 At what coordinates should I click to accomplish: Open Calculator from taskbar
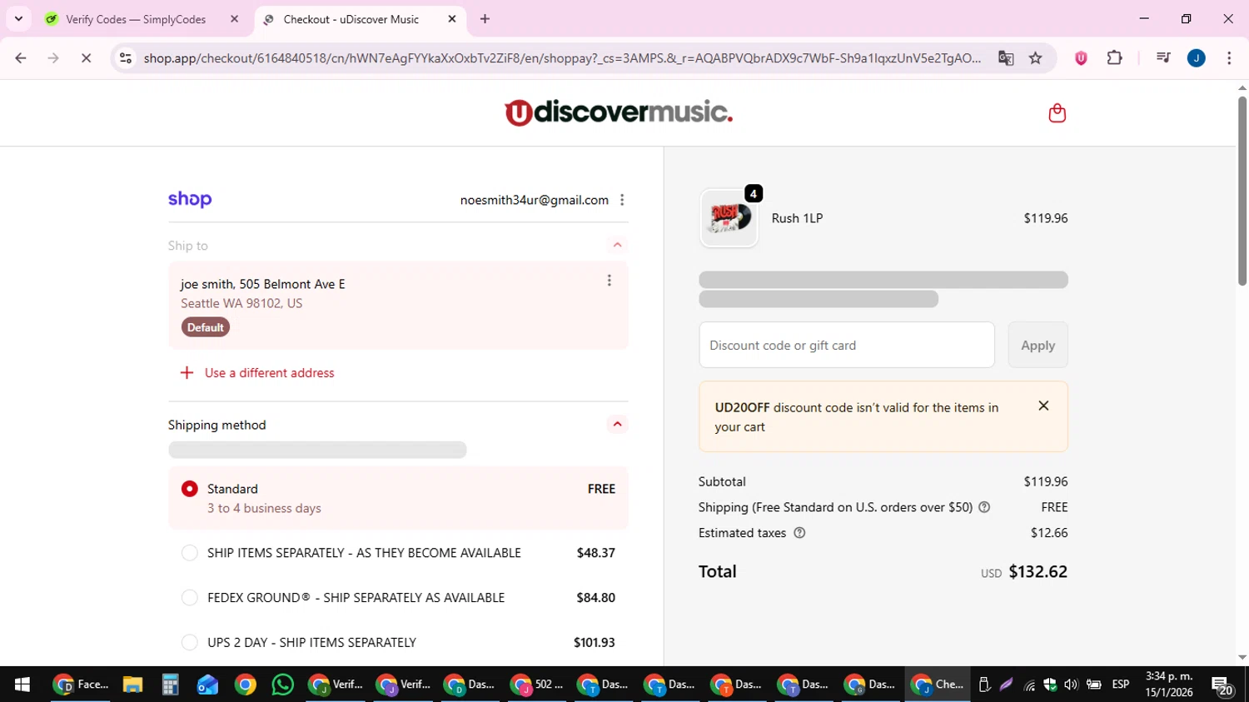[170, 685]
